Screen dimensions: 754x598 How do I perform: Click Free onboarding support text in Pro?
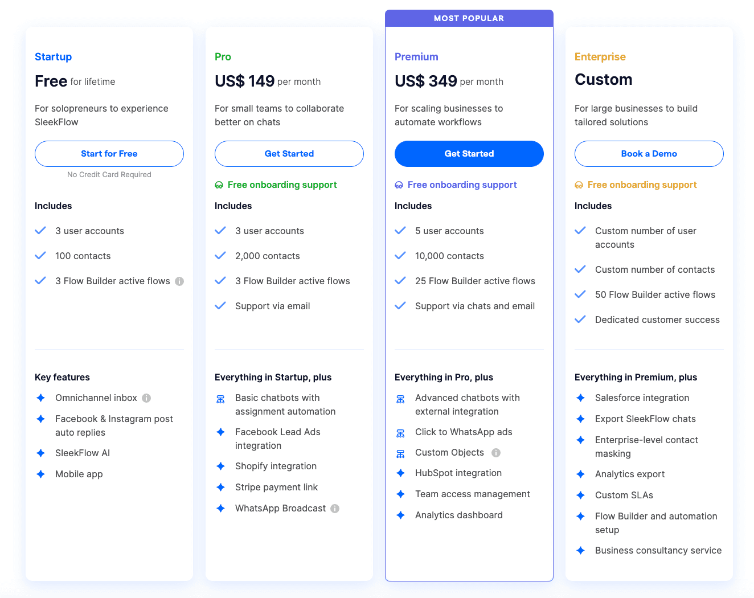pos(282,185)
